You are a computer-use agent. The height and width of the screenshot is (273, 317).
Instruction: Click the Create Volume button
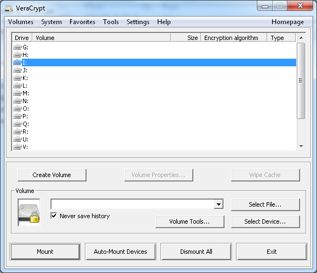52,175
